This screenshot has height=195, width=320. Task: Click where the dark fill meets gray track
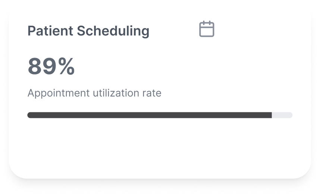coord(272,115)
